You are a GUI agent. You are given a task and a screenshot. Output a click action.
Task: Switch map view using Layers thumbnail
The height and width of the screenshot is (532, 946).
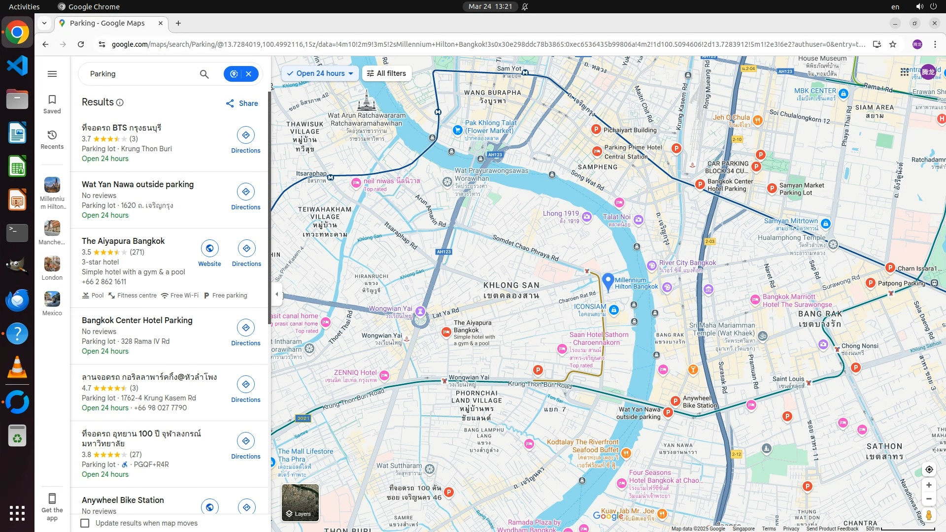pos(300,501)
